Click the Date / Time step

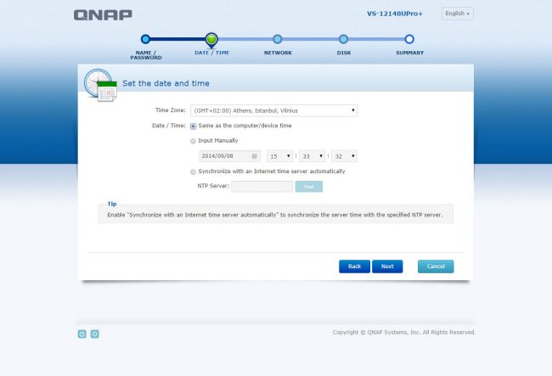[x=211, y=39]
